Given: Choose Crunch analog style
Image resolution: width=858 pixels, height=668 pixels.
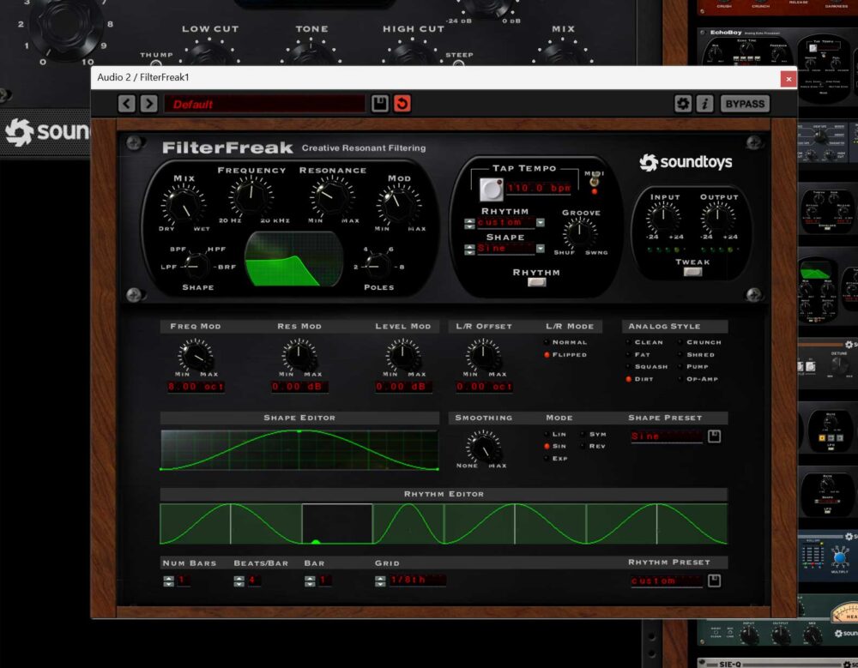Looking at the screenshot, I should [x=700, y=342].
